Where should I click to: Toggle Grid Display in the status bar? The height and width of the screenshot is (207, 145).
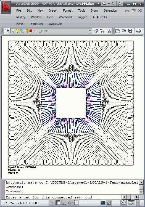pyautogui.click(x=58, y=203)
